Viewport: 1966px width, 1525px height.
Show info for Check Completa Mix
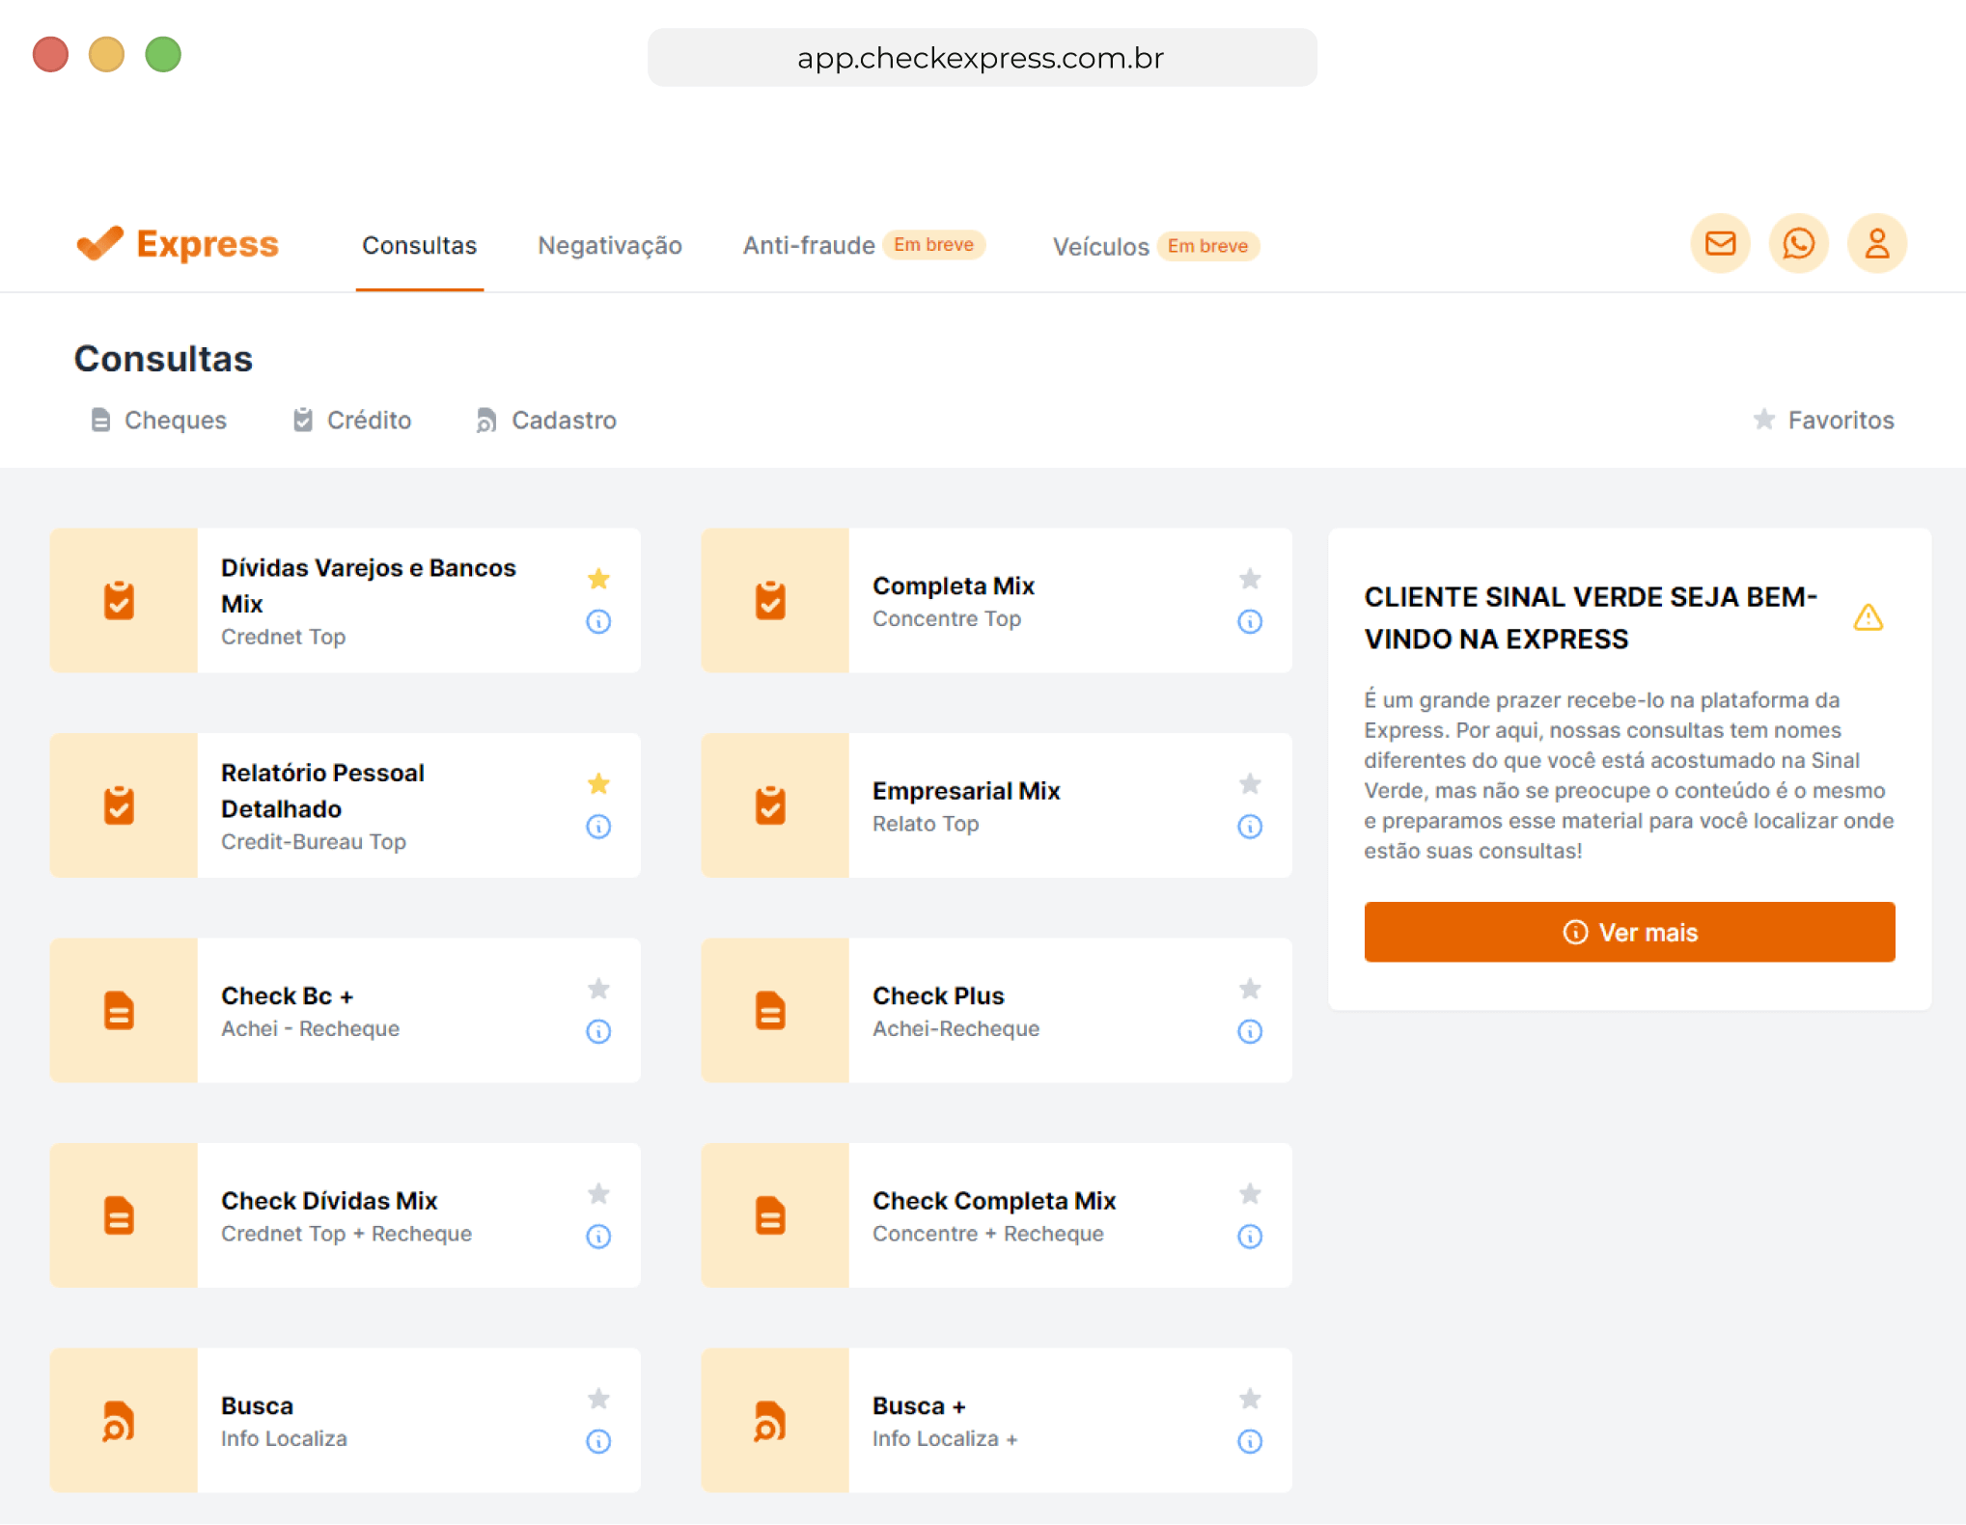click(1250, 1237)
